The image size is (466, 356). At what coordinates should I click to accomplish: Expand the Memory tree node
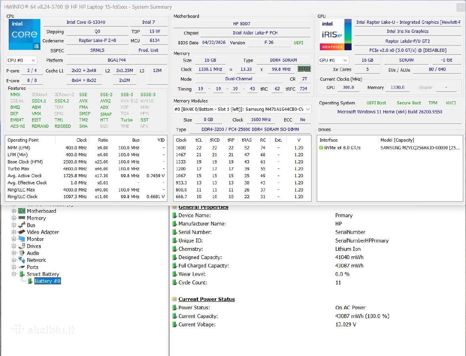14,218
